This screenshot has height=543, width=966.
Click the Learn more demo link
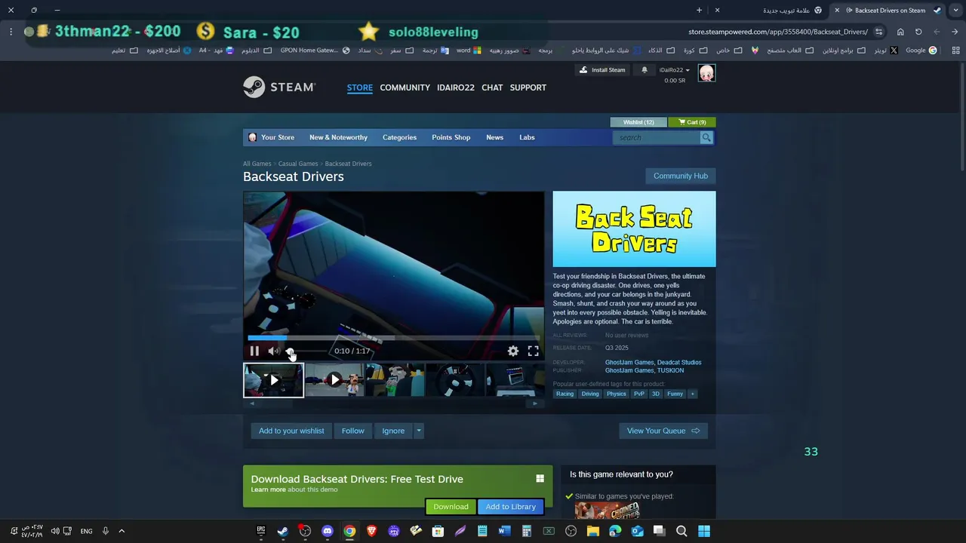(x=268, y=489)
